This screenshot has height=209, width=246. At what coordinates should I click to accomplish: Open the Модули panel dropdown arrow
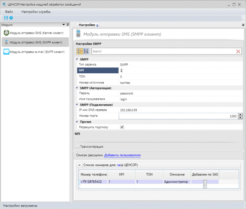pos(64,25)
